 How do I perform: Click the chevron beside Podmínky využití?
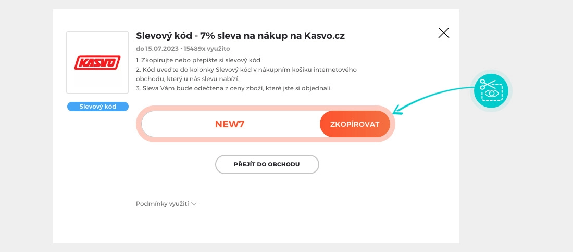(194, 204)
